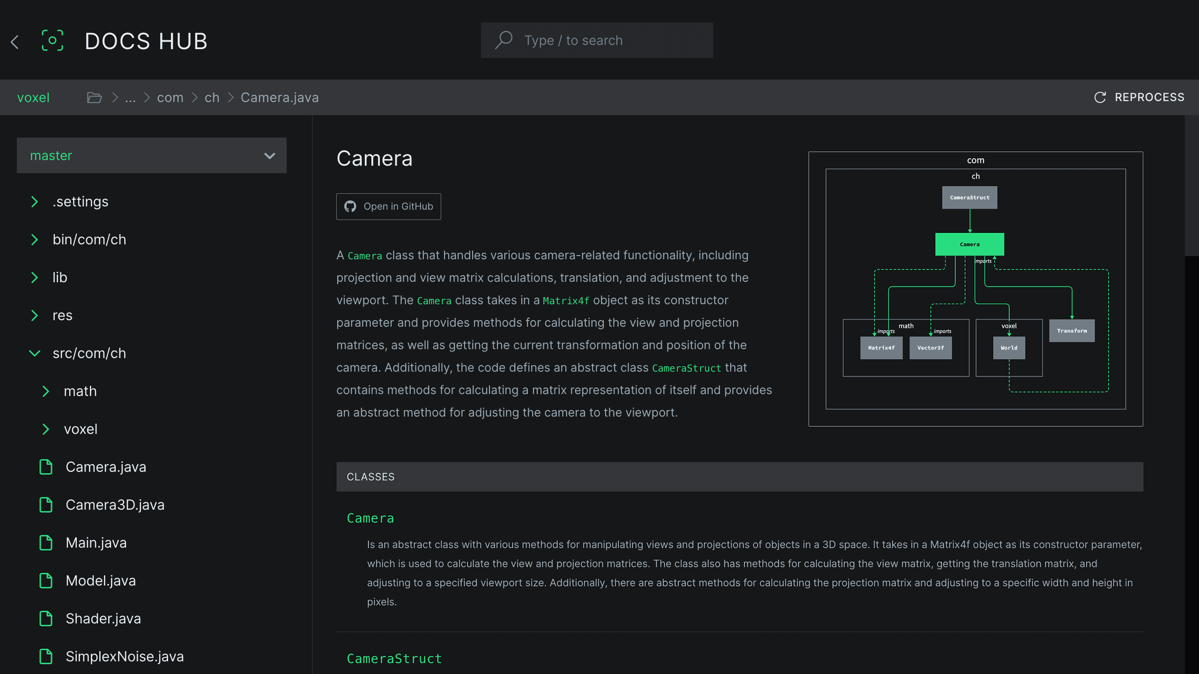1199x674 pixels.
Task: Click the circular refresh icon beside REPROCESS
Action: [1101, 97]
